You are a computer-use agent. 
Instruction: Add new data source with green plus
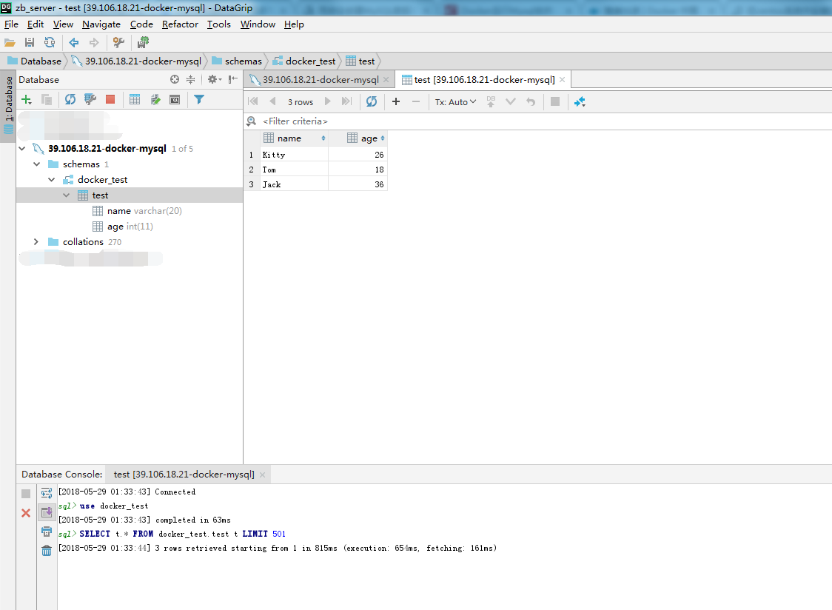pos(26,99)
